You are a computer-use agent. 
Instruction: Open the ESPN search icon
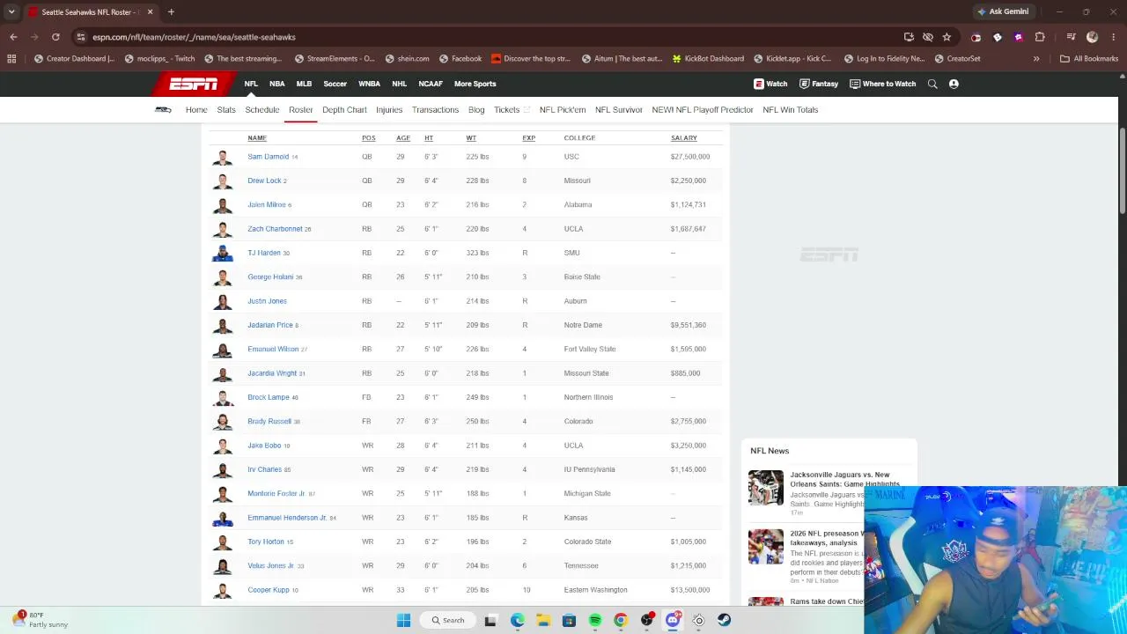click(x=932, y=84)
